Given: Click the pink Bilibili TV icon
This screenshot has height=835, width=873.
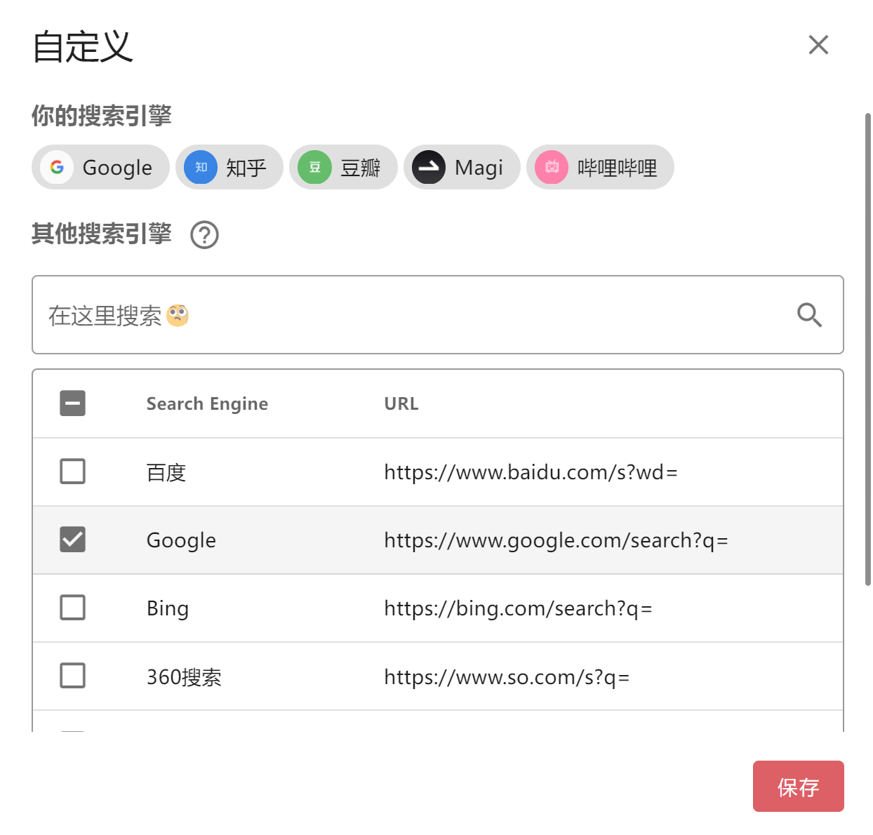Looking at the screenshot, I should (x=552, y=167).
